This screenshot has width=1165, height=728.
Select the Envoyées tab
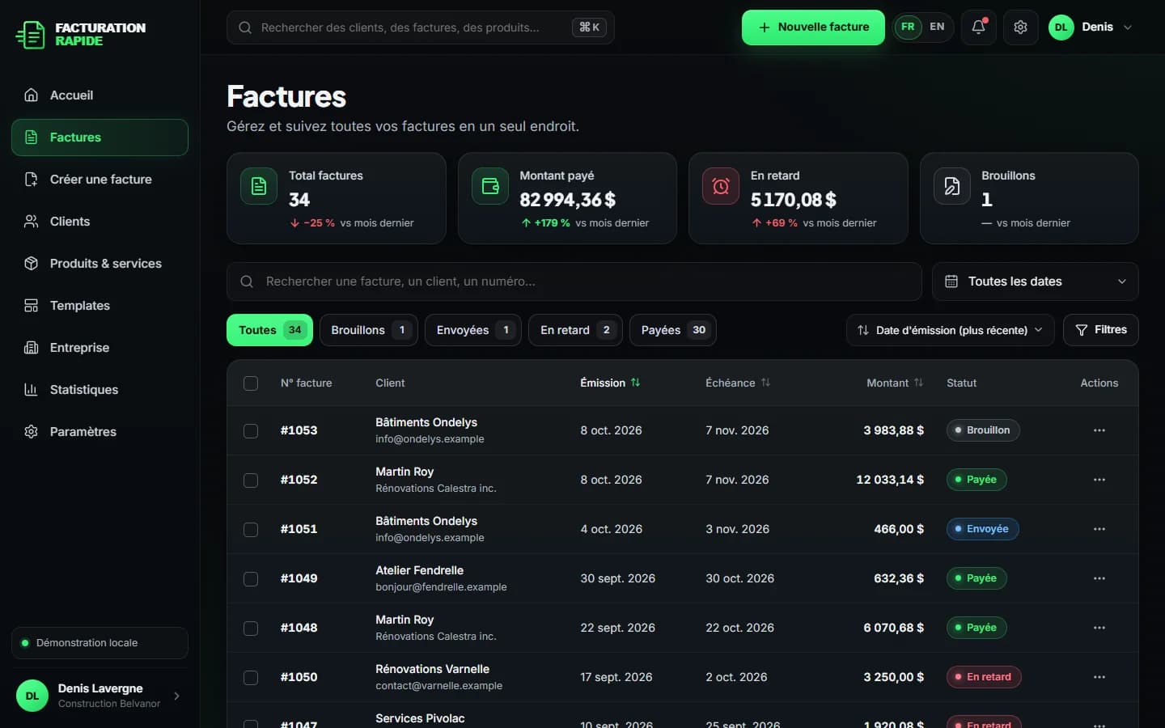click(473, 330)
